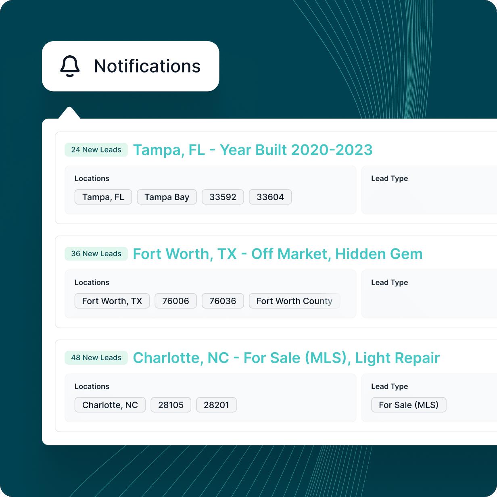Toggle the Fort Worth, TX location filter

pyautogui.click(x=112, y=301)
